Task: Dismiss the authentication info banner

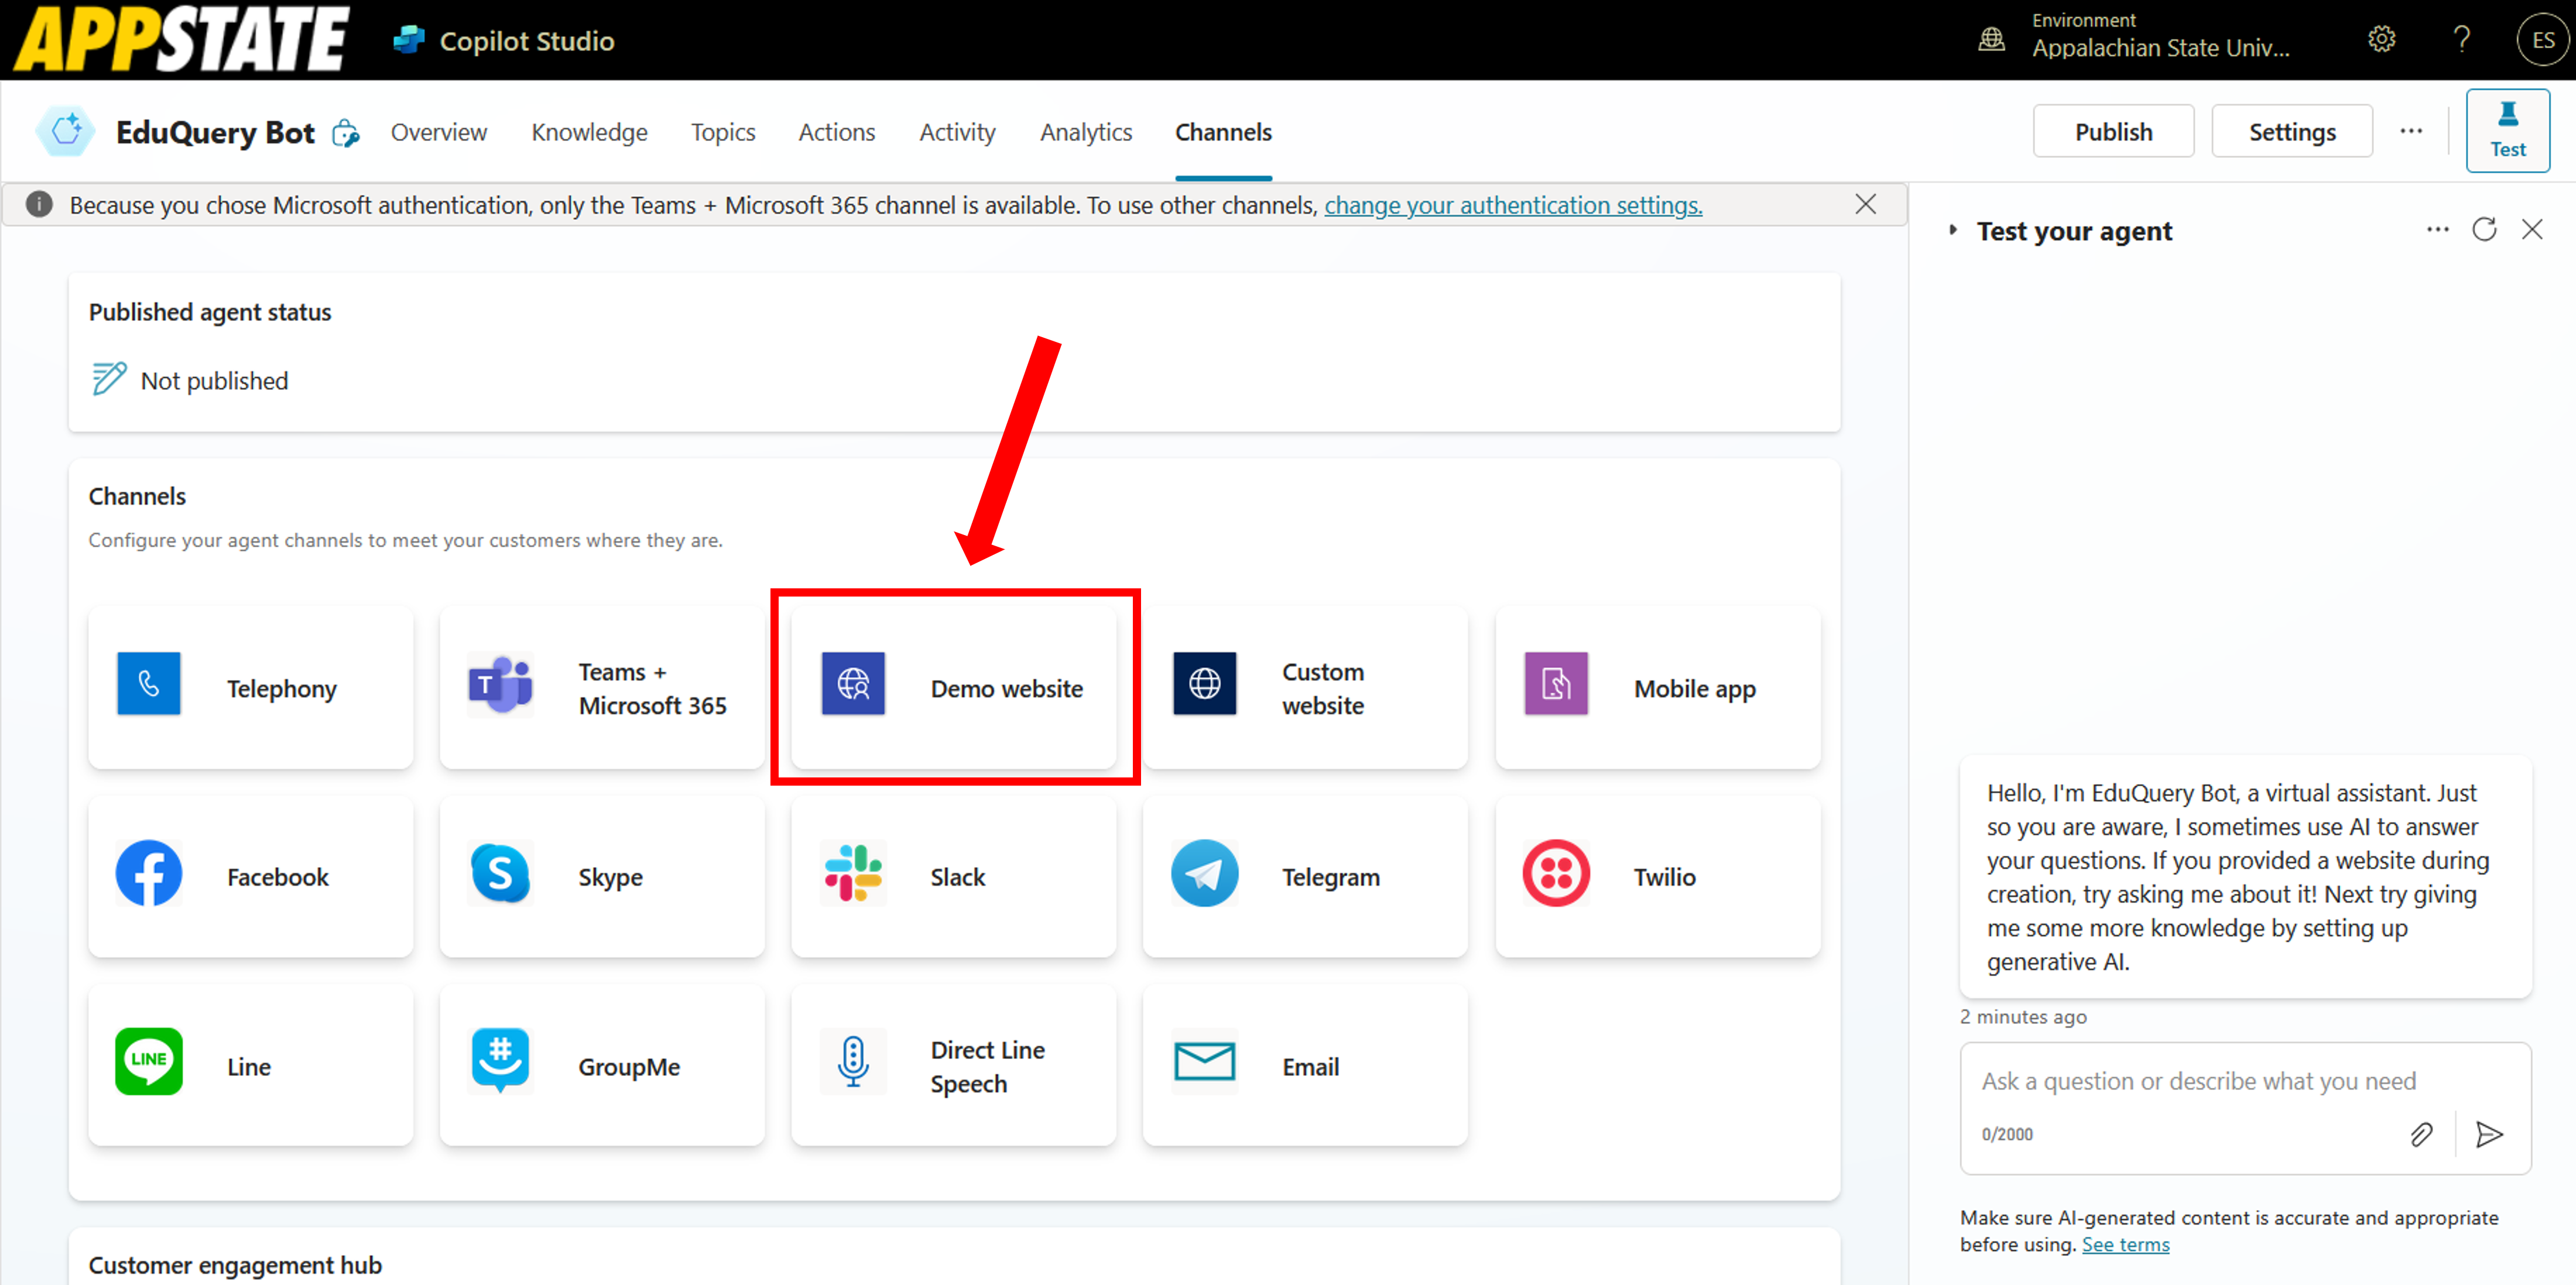Action: [1865, 205]
